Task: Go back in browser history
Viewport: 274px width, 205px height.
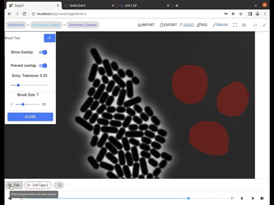Action: tap(9, 14)
